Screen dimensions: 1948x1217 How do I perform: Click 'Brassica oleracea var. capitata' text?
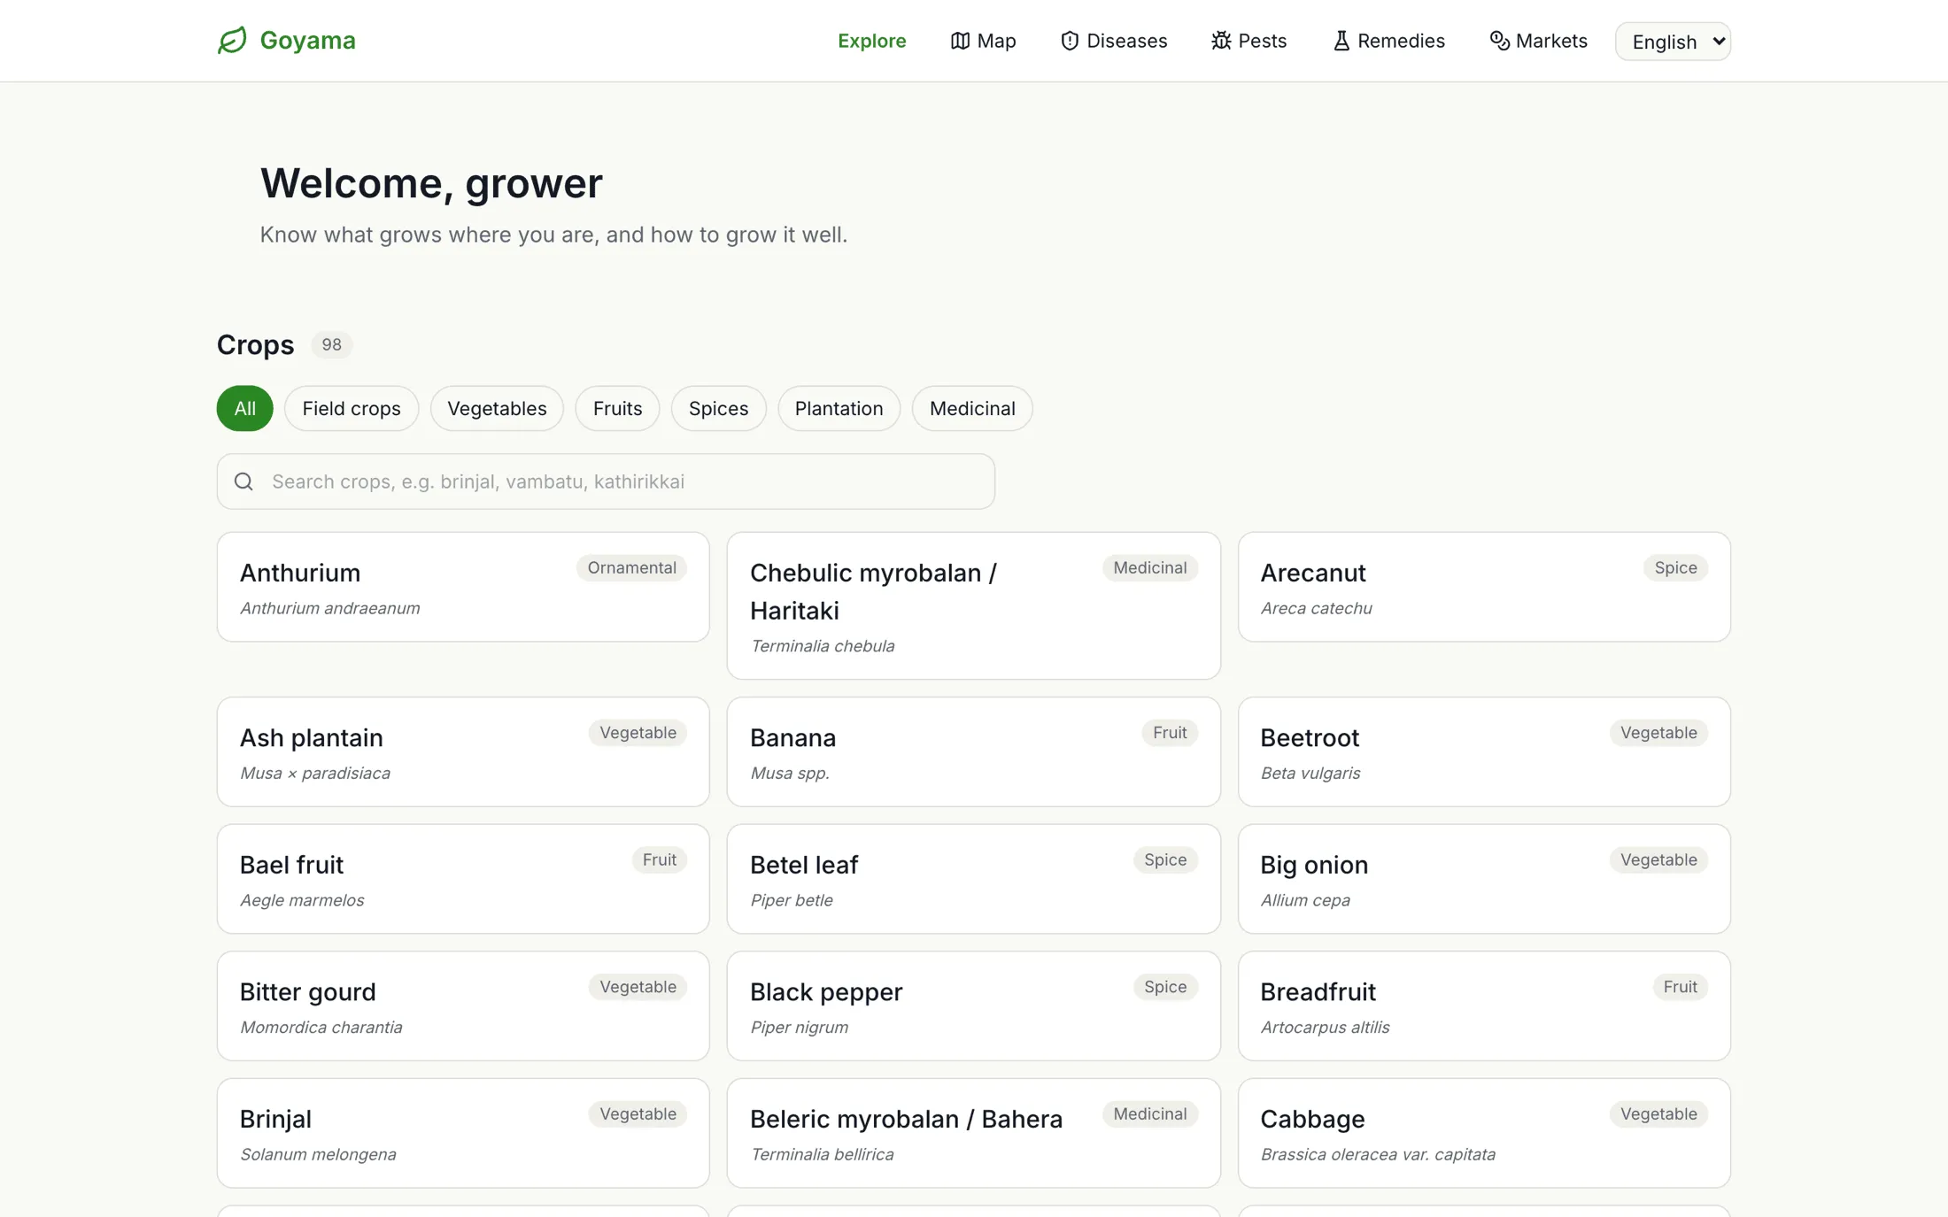(1378, 1154)
